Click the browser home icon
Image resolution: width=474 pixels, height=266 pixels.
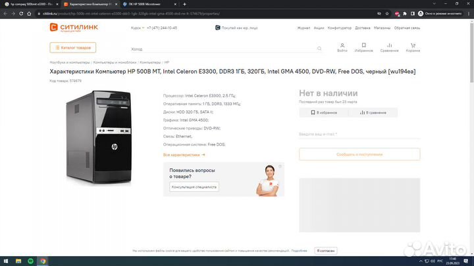click(29, 14)
